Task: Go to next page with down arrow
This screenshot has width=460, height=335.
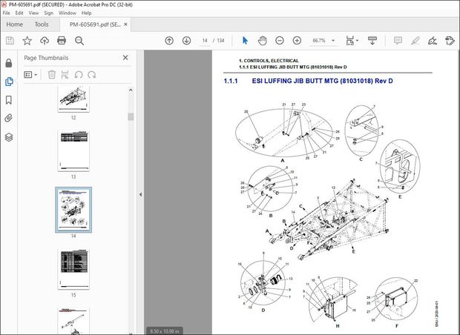Action: point(186,41)
